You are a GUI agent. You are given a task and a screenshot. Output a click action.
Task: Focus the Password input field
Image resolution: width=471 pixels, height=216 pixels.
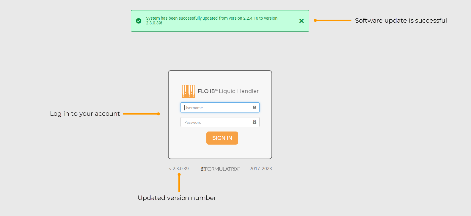tap(217, 122)
